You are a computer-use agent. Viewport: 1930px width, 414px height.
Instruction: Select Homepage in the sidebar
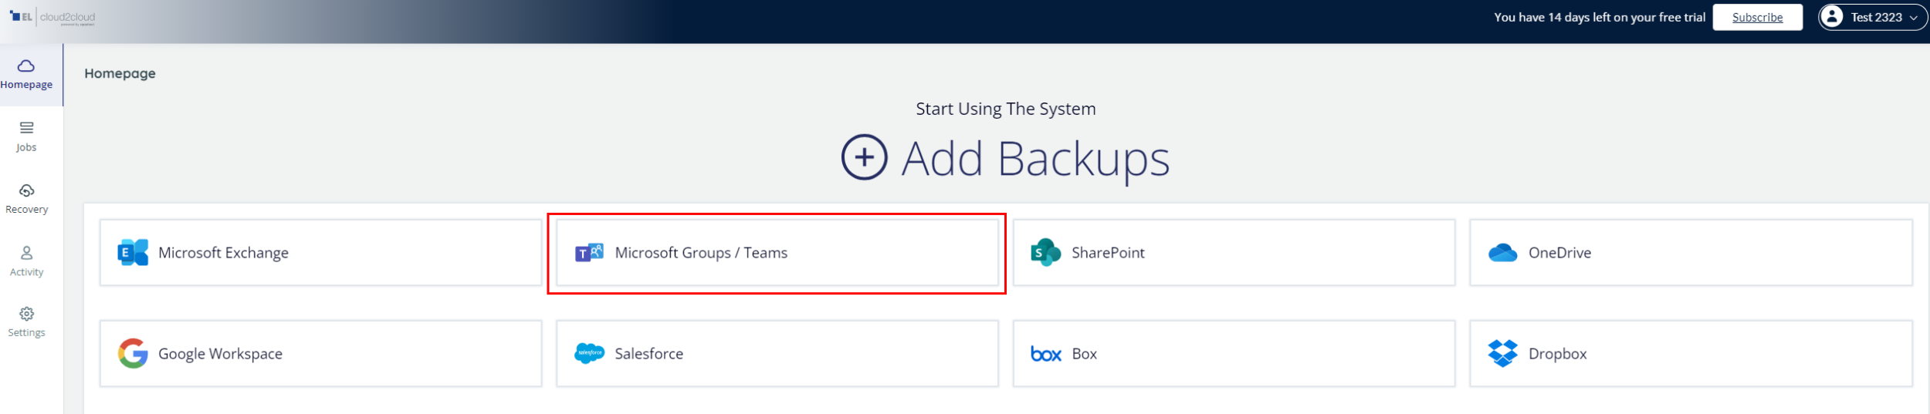(x=26, y=74)
